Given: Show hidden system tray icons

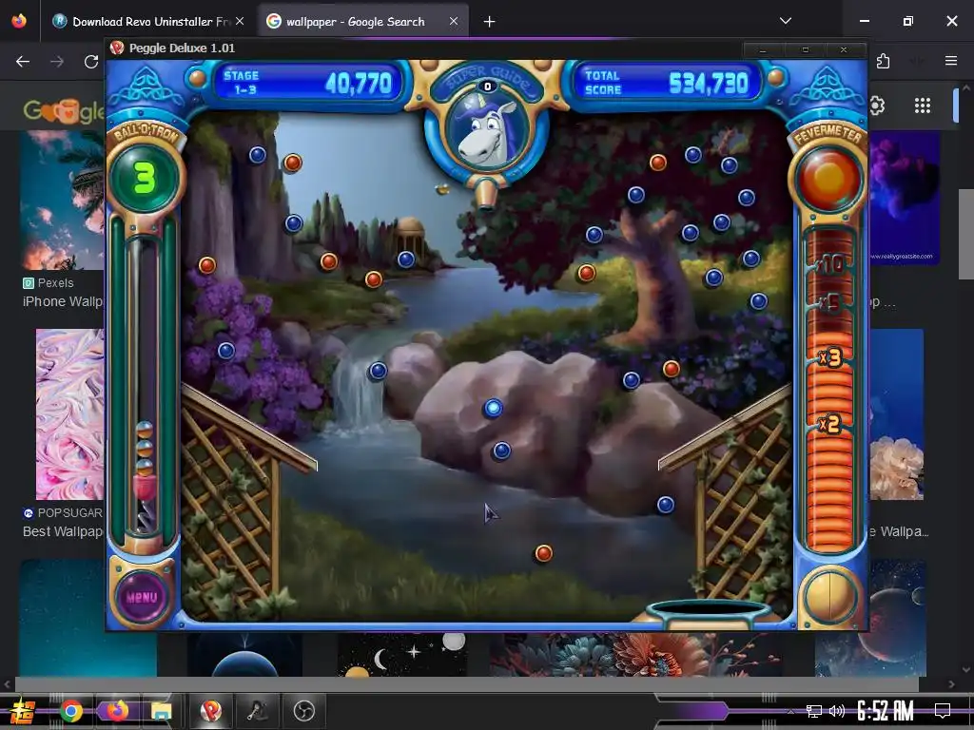Looking at the screenshot, I should (x=790, y=711).
